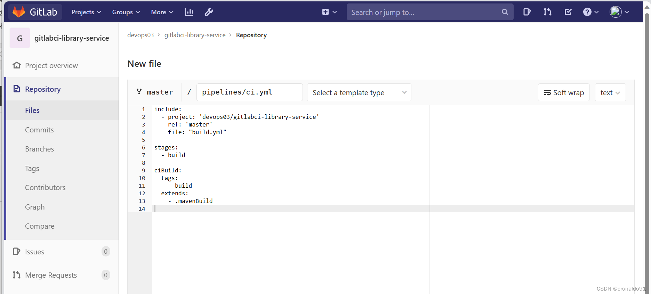Click the Merge Requests count badge 0

[x=106, y=275]
